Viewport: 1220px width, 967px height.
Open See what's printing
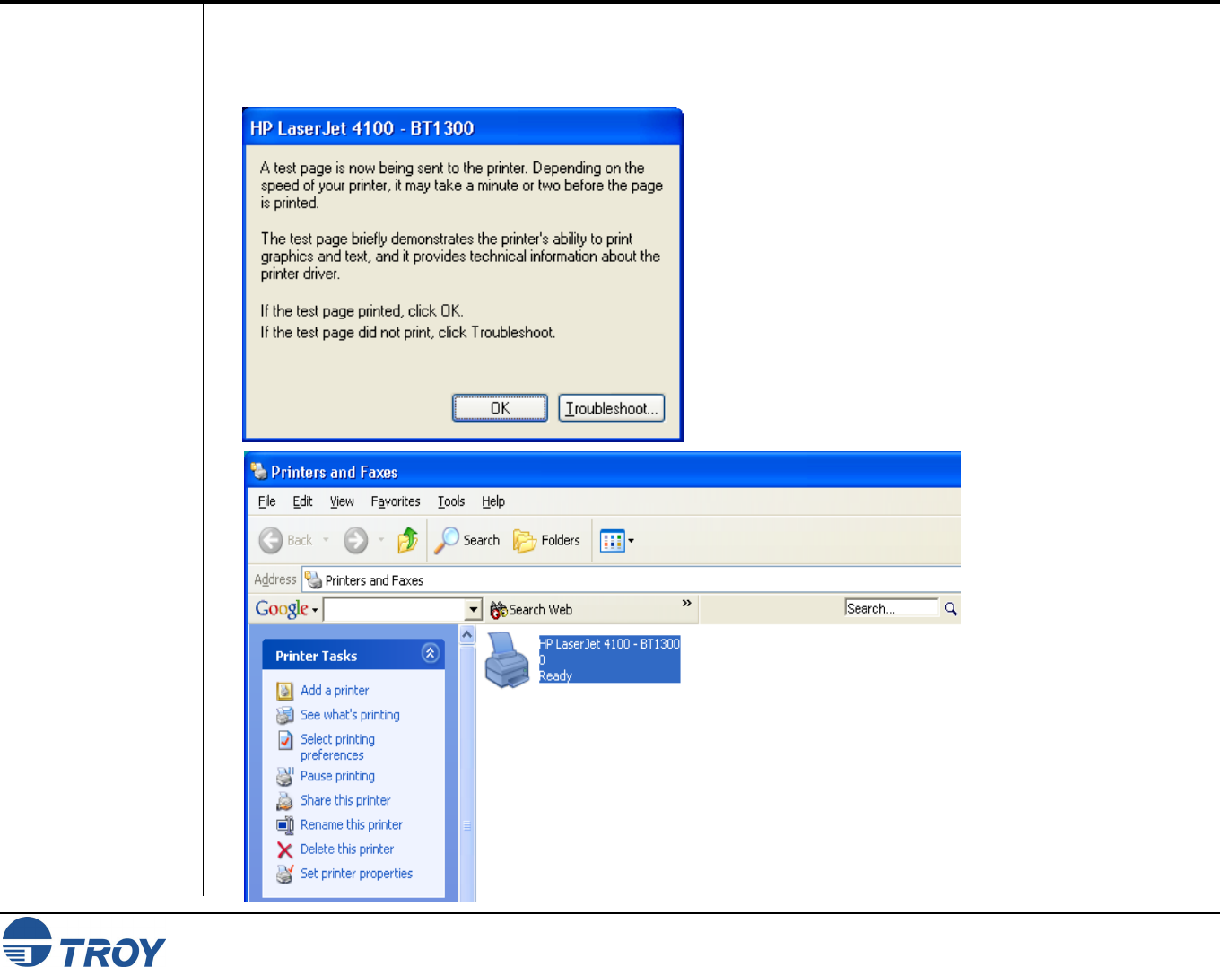coord(350,715)
